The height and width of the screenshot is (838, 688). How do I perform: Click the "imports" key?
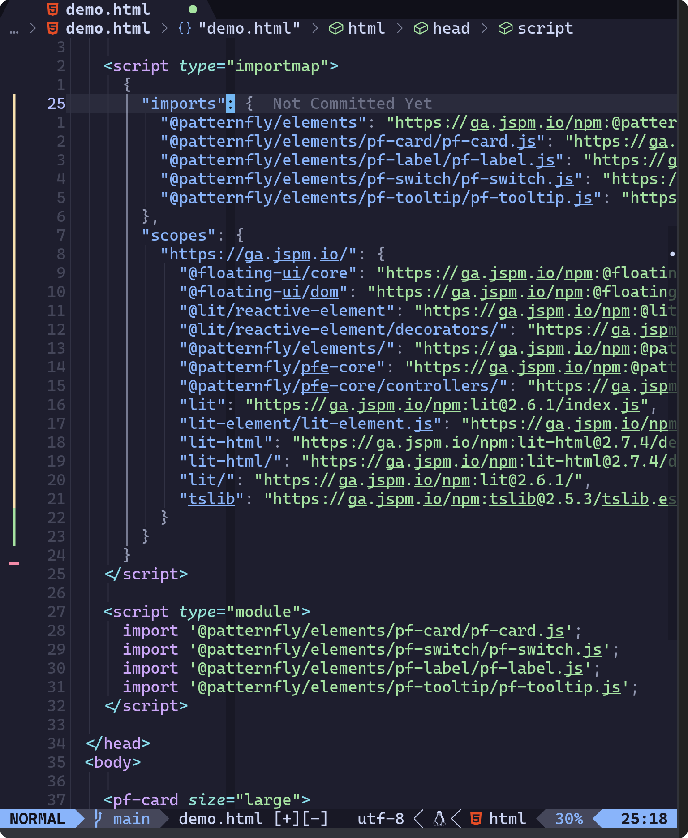click(x=183, y=104)
